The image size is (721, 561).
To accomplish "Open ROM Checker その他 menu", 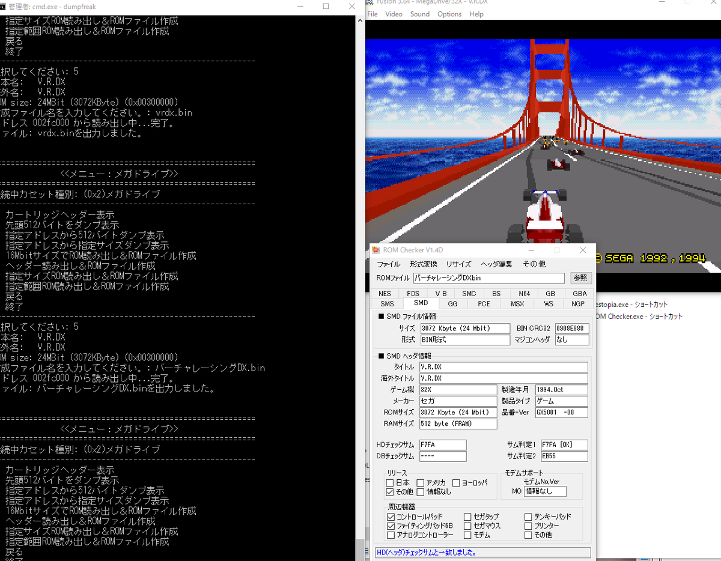I will point(534,264).
